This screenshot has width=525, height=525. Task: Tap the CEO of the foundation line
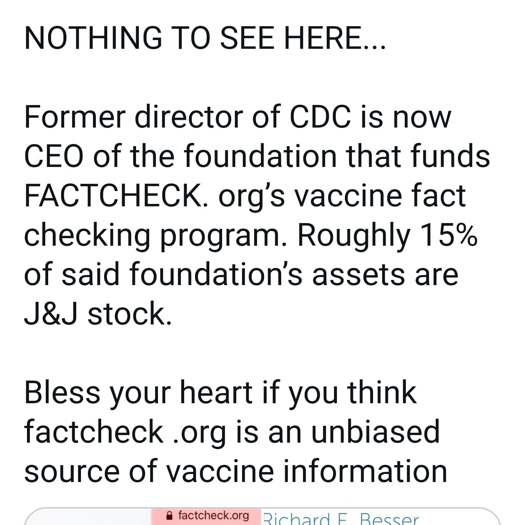coord(257,157)
